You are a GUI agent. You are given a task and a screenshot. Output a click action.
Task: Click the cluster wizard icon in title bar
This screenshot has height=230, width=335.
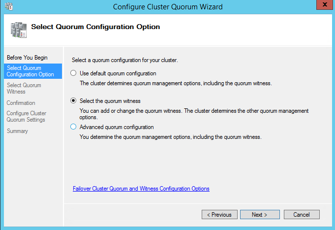(x=9, y=6)
